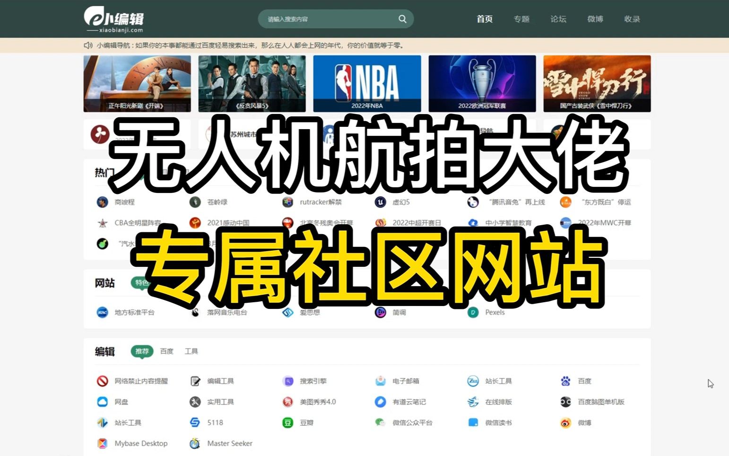Open the 雪中悍刀行 banner
Screen dimensions: 729x456
597,84
